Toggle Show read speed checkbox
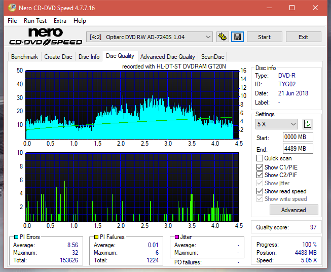The image size is (331, 272). (x=260, y=191)
